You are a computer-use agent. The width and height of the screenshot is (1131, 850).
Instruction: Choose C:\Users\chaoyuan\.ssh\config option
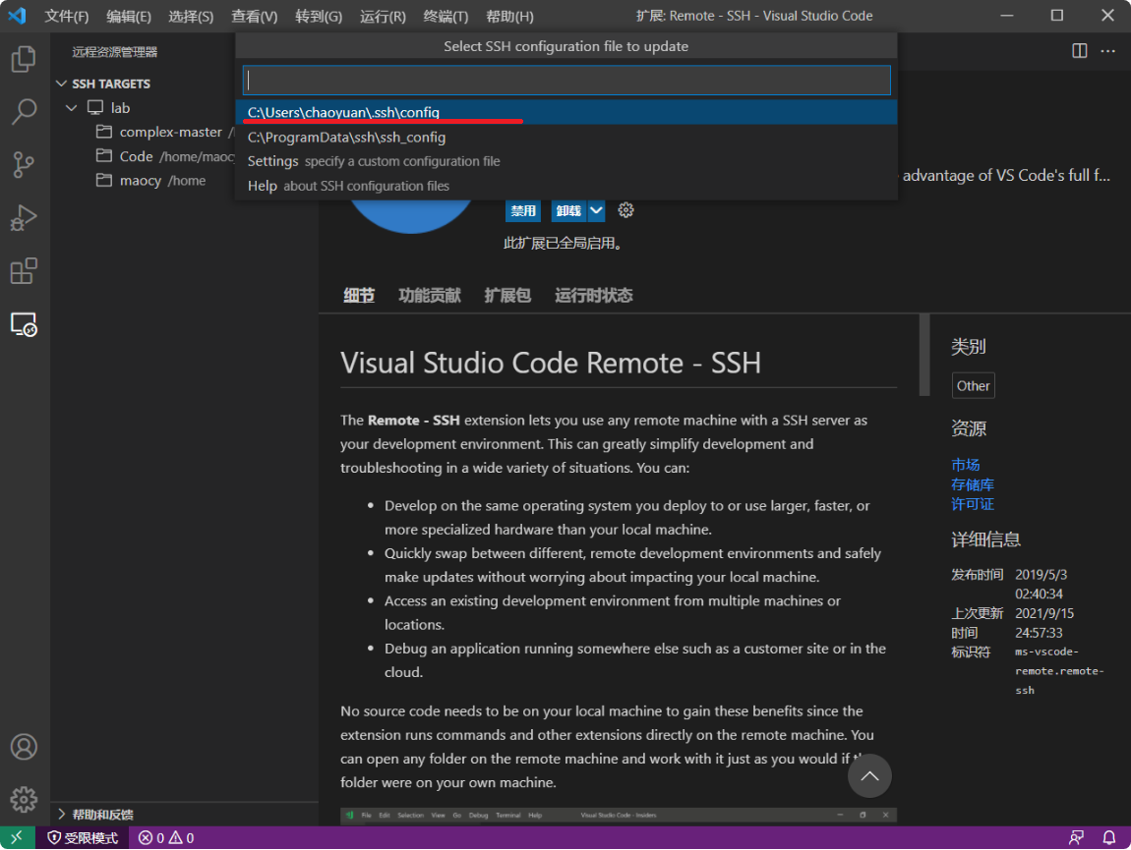tap(566, 112)
